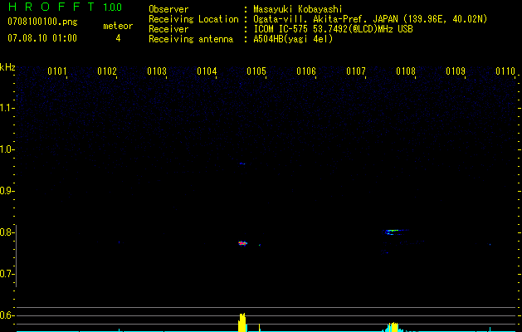Select time marker 0104

[x=207, y=71]
